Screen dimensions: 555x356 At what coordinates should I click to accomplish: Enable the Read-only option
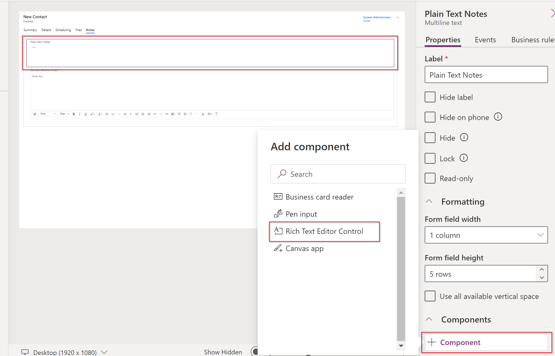click(430, 178)
